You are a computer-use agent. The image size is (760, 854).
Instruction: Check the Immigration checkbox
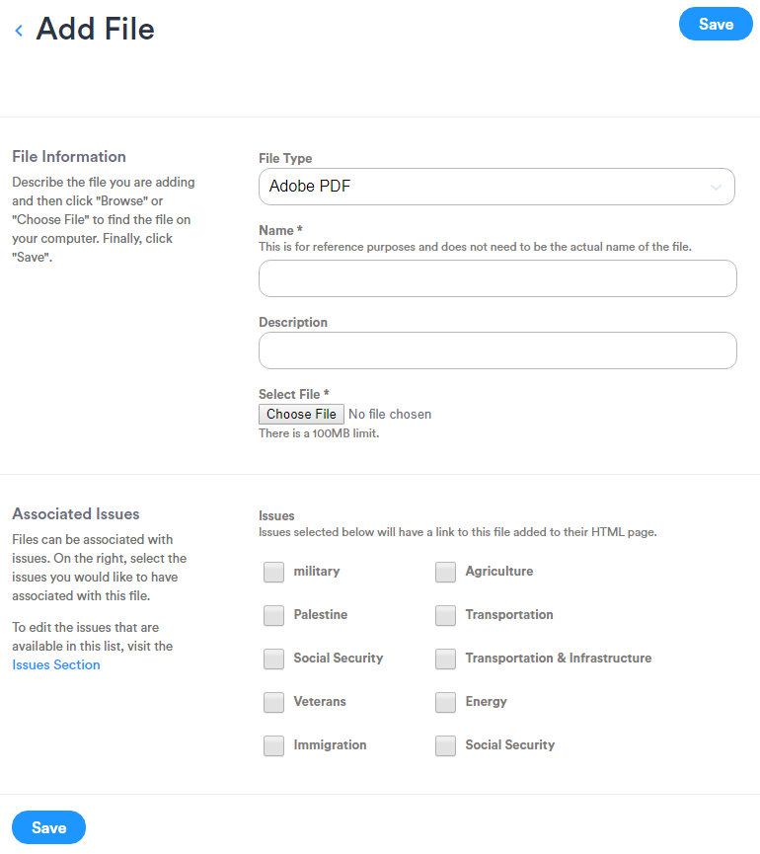(273, 745)
